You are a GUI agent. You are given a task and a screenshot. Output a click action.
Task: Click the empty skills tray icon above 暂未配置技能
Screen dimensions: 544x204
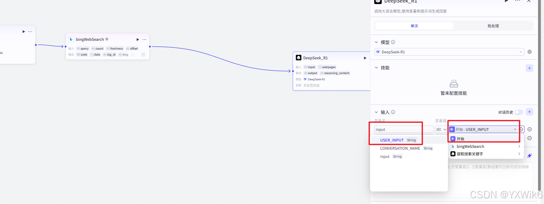pos(454,83)
